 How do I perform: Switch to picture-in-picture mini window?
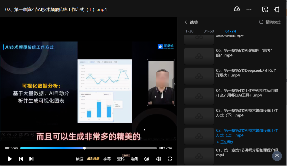(x=265, y=9)
